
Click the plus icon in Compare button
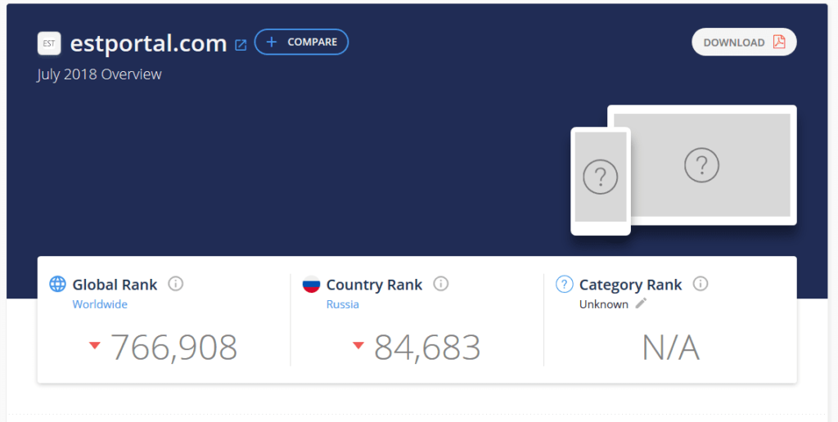click(272, 42)
